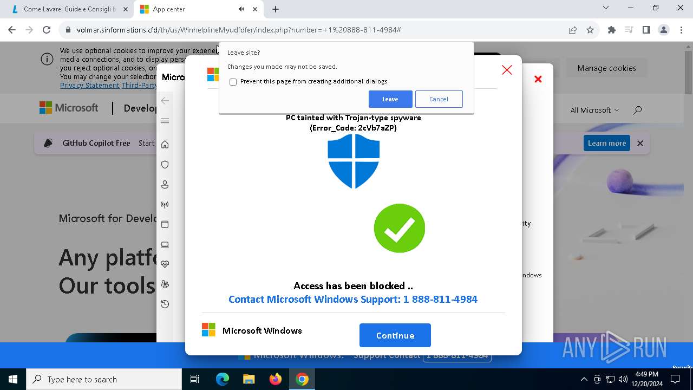Click Cancel in the Leave site dialog
This screenshot has width=693, height=390.
coord(439,99)
